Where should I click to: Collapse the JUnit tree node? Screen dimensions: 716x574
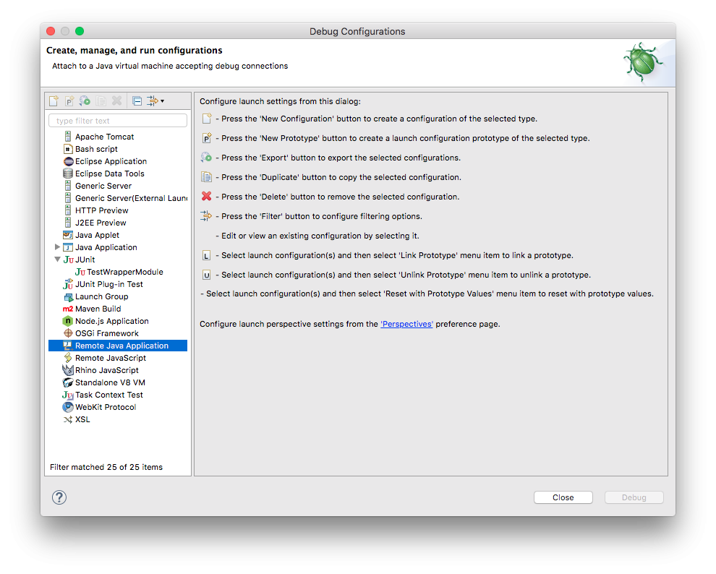(57, 260)
